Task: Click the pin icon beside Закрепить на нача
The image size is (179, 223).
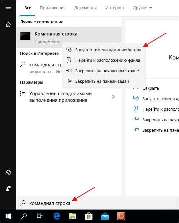Action: [x=136, y=119]
